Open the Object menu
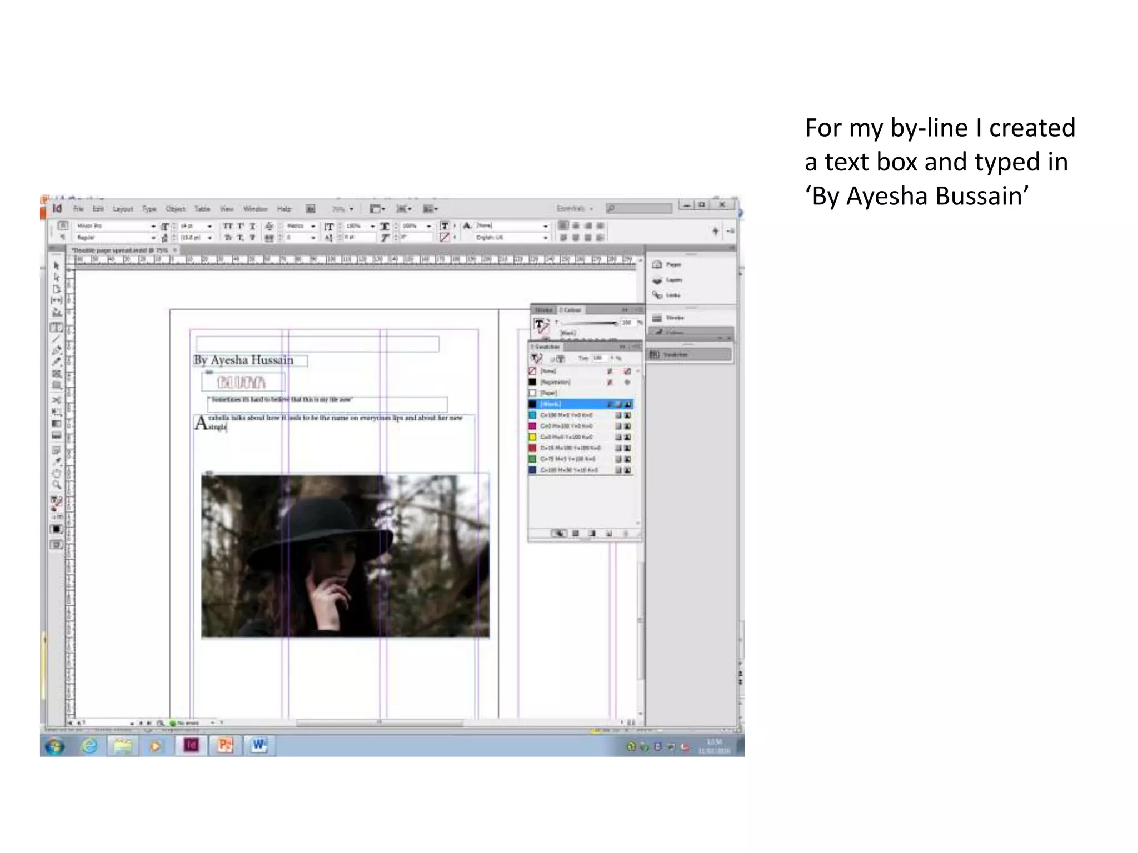Screen dimensions: 1138x853 (x=176, y=209)
